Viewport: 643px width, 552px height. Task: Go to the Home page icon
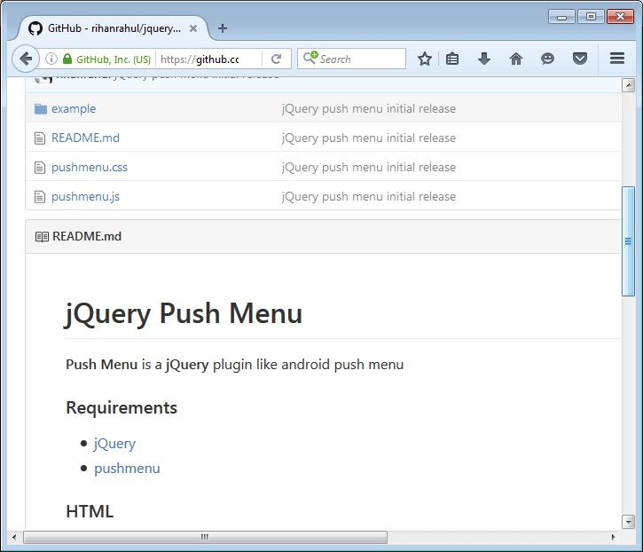(x=516, y=59)
